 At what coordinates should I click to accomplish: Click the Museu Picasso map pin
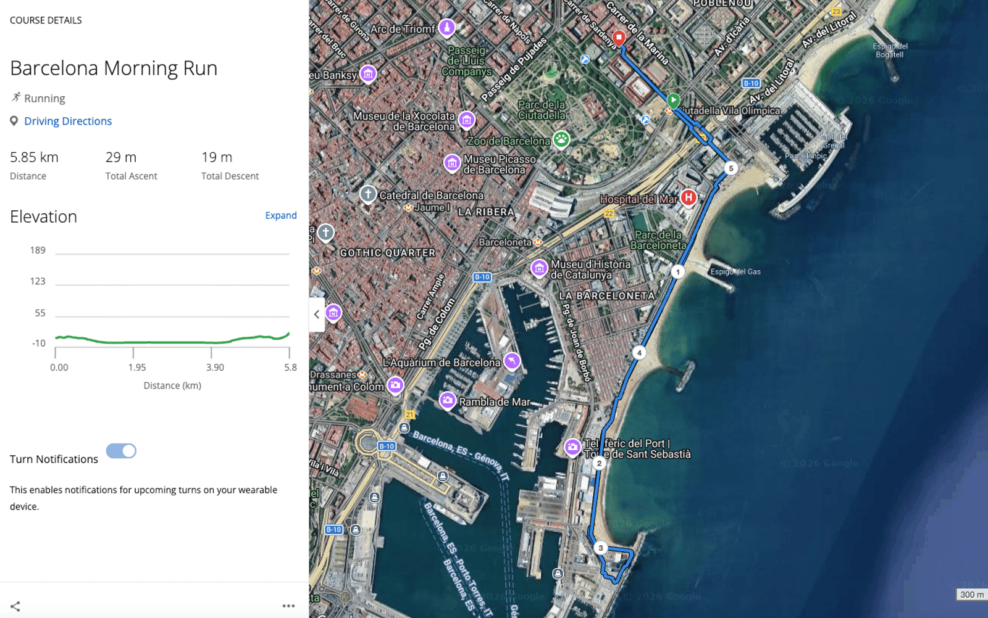click(x=452, y=163)
